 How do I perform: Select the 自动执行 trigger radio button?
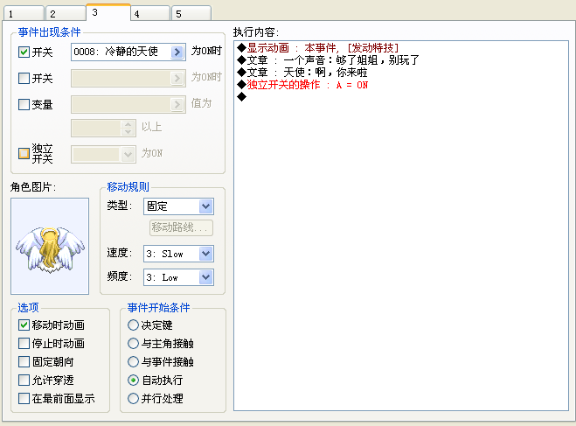coord(133,380)
